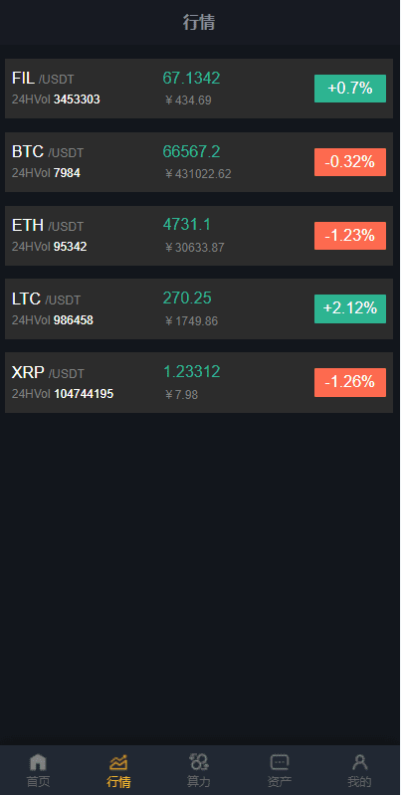Open the FIL/USDT pair name
The image size is (401, 795).
click(x=43, y=79)
